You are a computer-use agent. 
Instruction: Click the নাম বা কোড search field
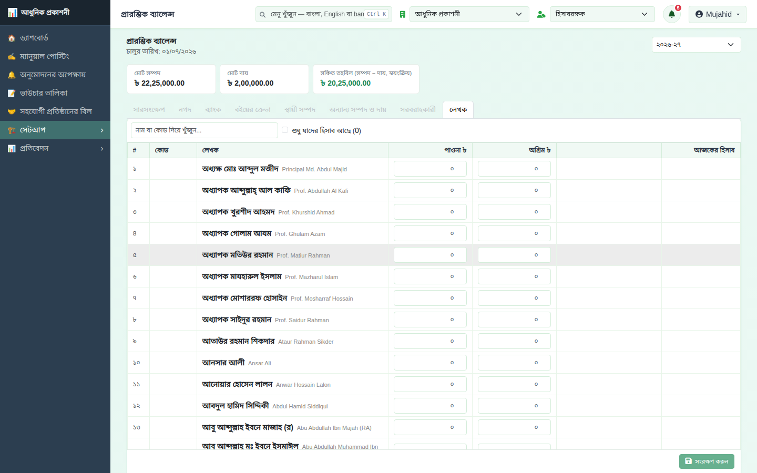point(204,130)
